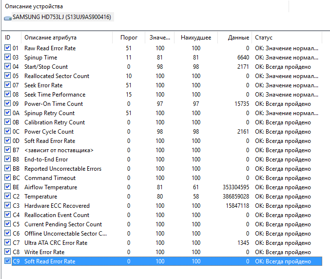Uncheck the C9 Soft Read Error Rate checkbox
The image size is (330, 279).
coord(7,261)
